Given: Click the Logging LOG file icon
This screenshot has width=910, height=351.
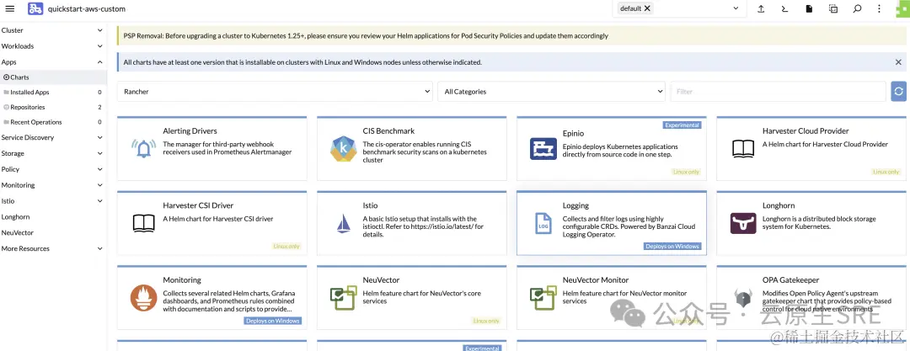Looking at the screenshot, I should click(x=543, y=223).
